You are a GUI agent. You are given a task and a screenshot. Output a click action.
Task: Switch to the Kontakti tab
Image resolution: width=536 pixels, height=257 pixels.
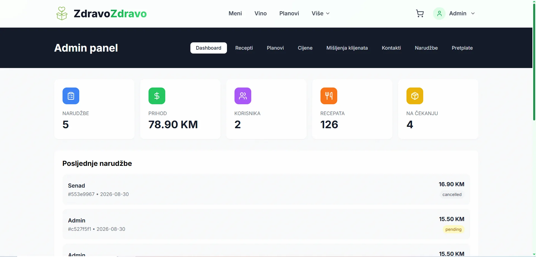tap(391, 48)
